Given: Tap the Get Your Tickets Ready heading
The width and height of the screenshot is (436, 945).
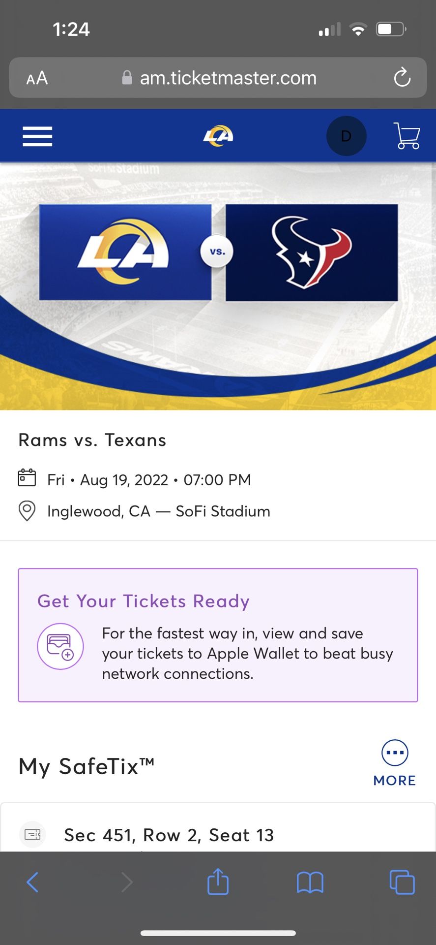Looking at the screenshot, I should point(144,601).
